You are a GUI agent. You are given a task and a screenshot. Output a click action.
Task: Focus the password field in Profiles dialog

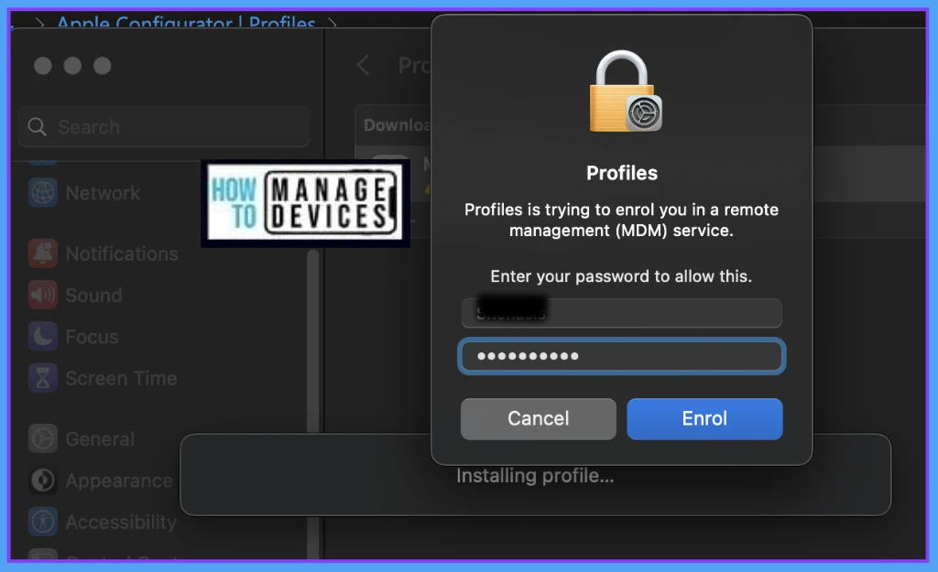[x=622, y=356]
